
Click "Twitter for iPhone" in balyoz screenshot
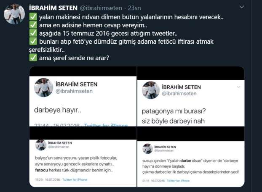75,180
